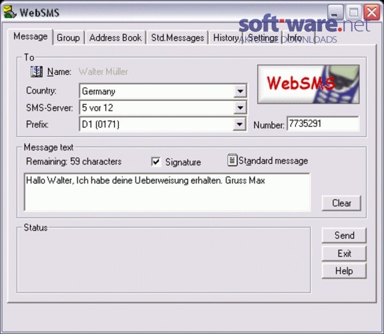Click inside the Status box area
The width and height of the screenshot is (384, 334).
point(164,261)
